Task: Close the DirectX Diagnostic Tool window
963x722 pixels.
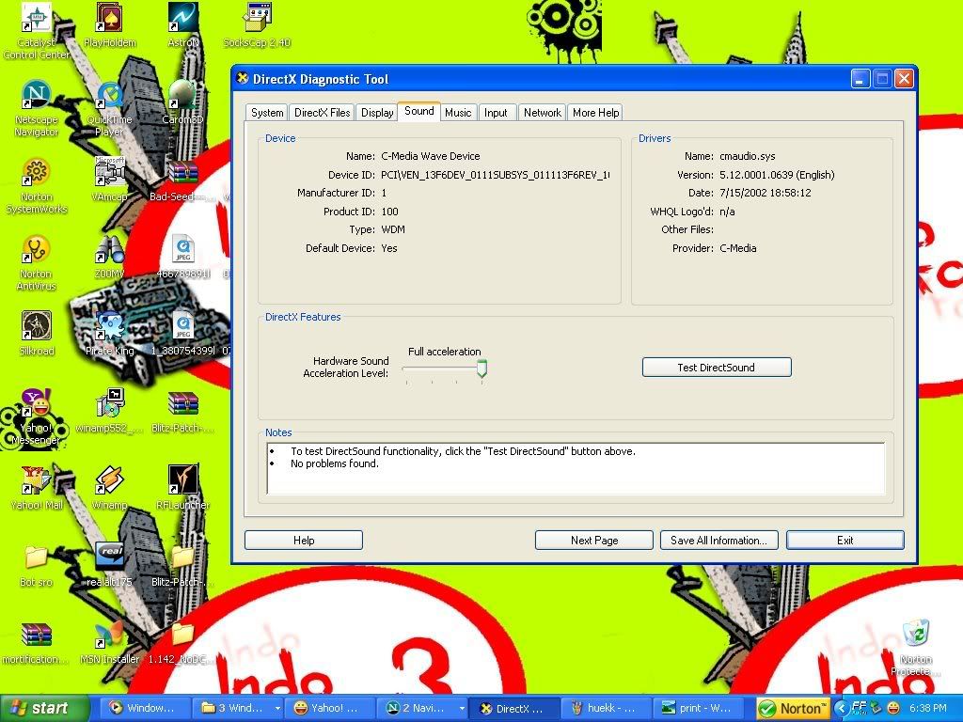Action: pyautogui.click(x=904, y=79)
